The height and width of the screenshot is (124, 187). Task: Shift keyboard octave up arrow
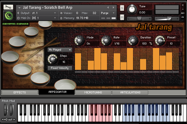(x=14, y=119)
